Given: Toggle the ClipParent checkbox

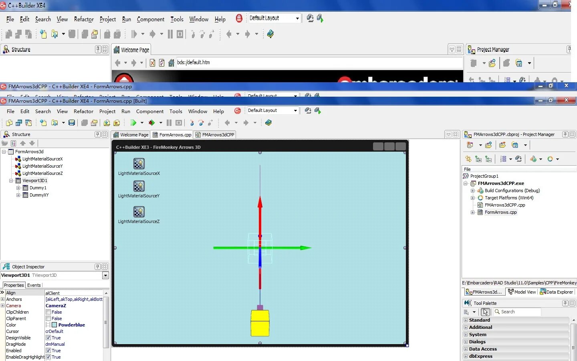Looking at the screenshot, I should [48, 318].
